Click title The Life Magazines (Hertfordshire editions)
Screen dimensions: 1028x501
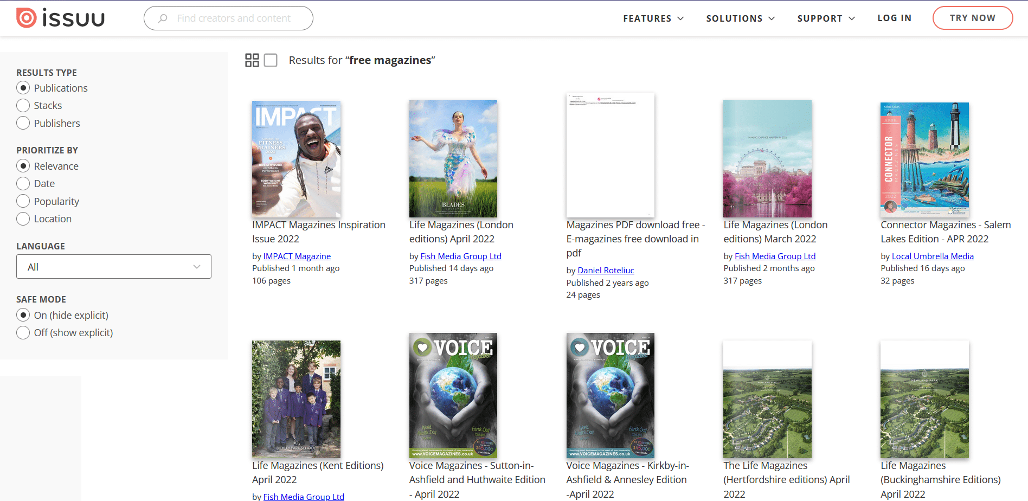[x=787, y=480]
